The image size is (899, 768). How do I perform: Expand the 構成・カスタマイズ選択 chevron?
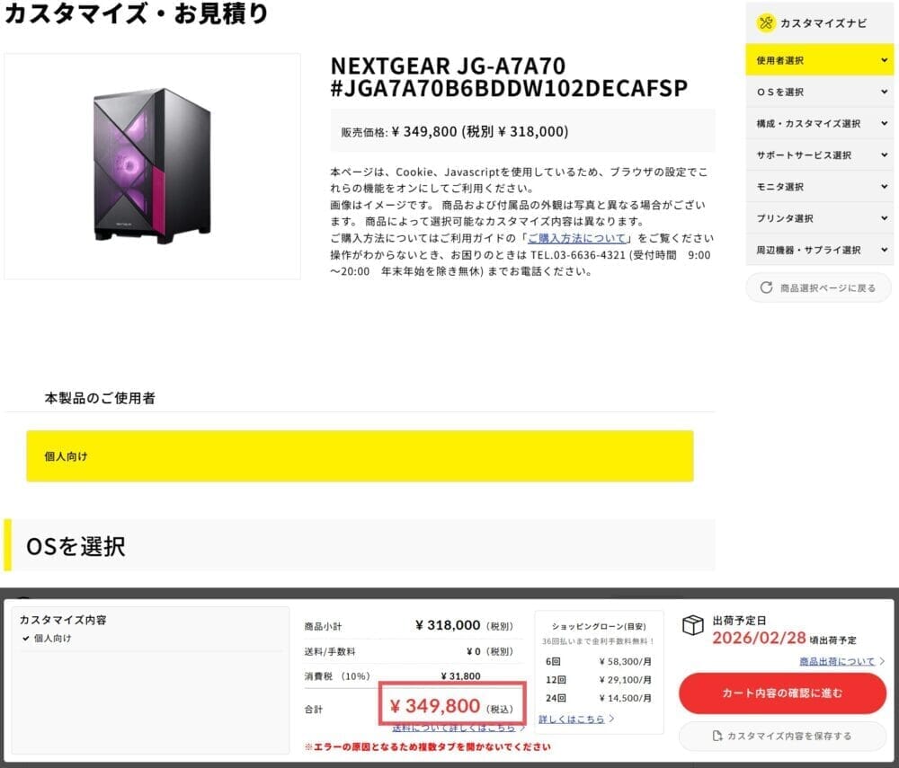coord(884,123)
